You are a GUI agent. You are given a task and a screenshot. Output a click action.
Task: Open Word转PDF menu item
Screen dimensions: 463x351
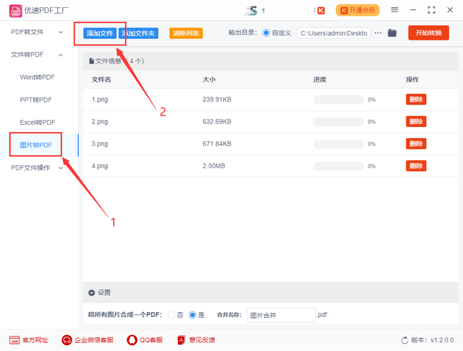(37, 77)
